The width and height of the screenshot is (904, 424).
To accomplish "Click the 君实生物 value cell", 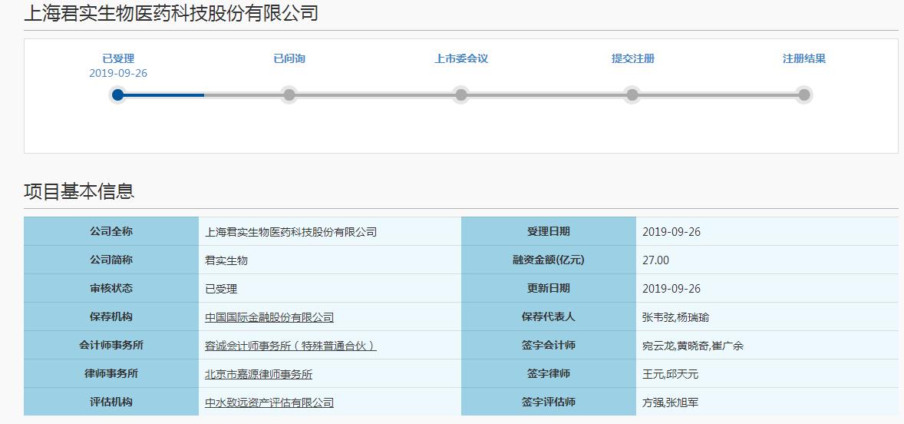I will click(330, 260).
